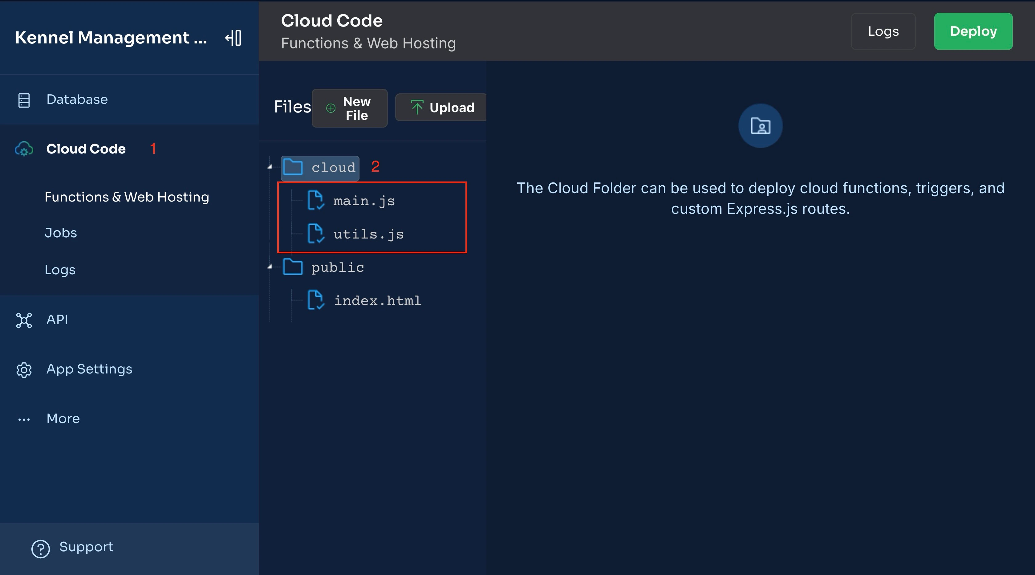Click the API icon in sidebar
This screenshot has height=575, width=1035.
[25, 318]
